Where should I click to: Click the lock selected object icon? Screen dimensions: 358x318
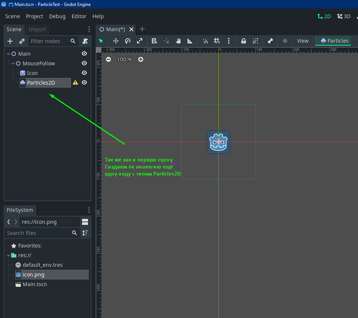[x=243, y=41]
